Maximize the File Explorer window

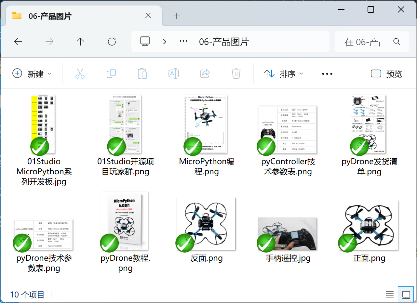click(371, 9)
